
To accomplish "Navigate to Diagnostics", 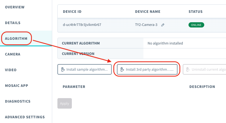I will [x=18, y=101].
